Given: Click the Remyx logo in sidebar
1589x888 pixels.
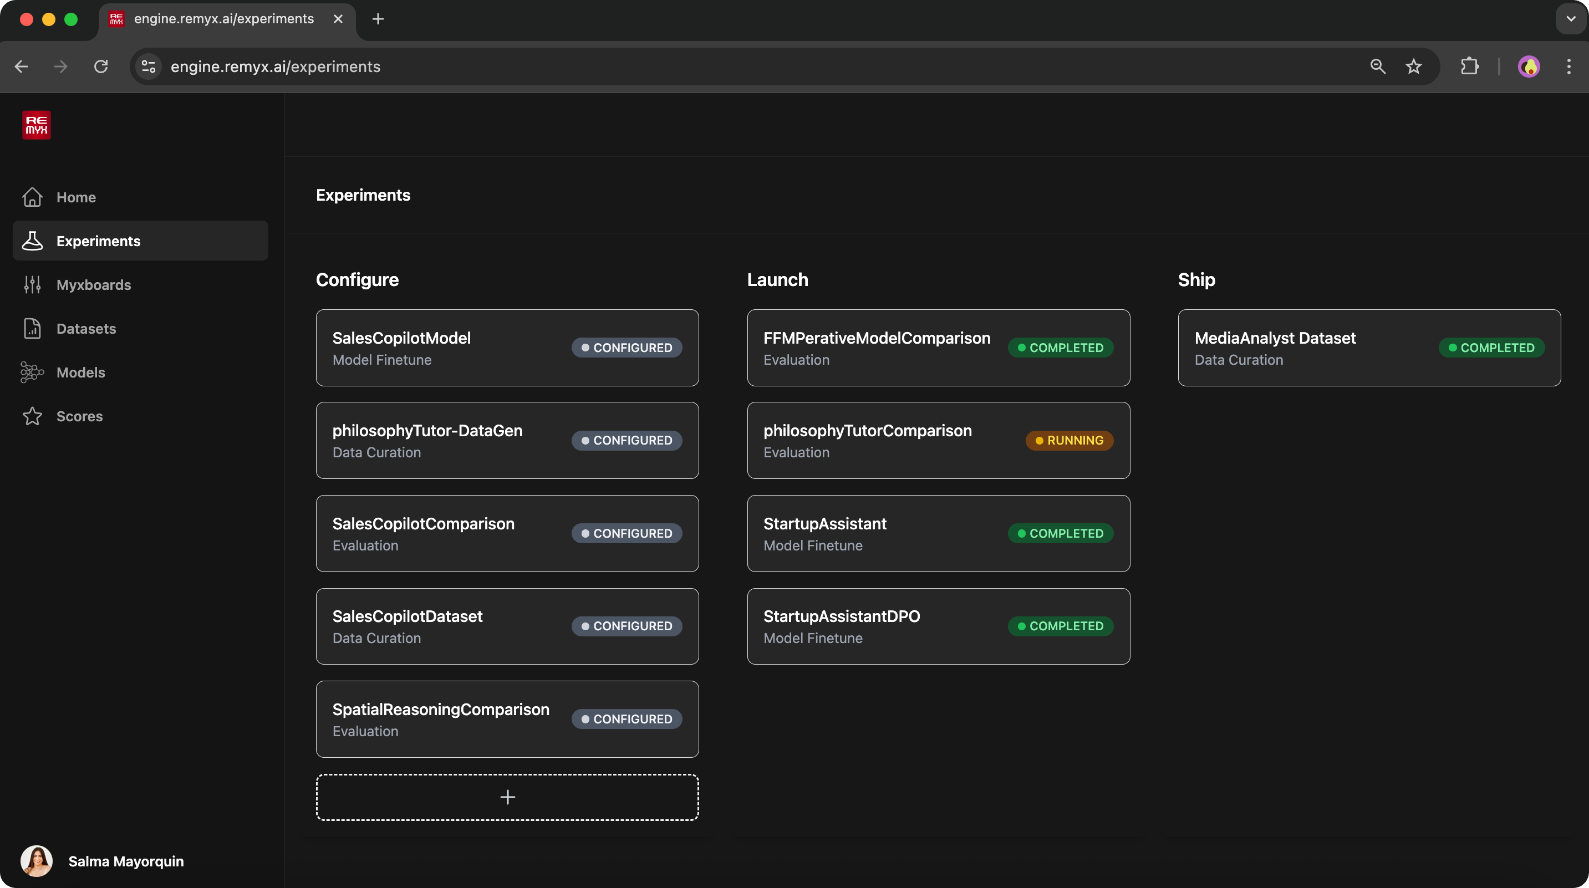Looking at the screenshot, I should click(37, 125).
